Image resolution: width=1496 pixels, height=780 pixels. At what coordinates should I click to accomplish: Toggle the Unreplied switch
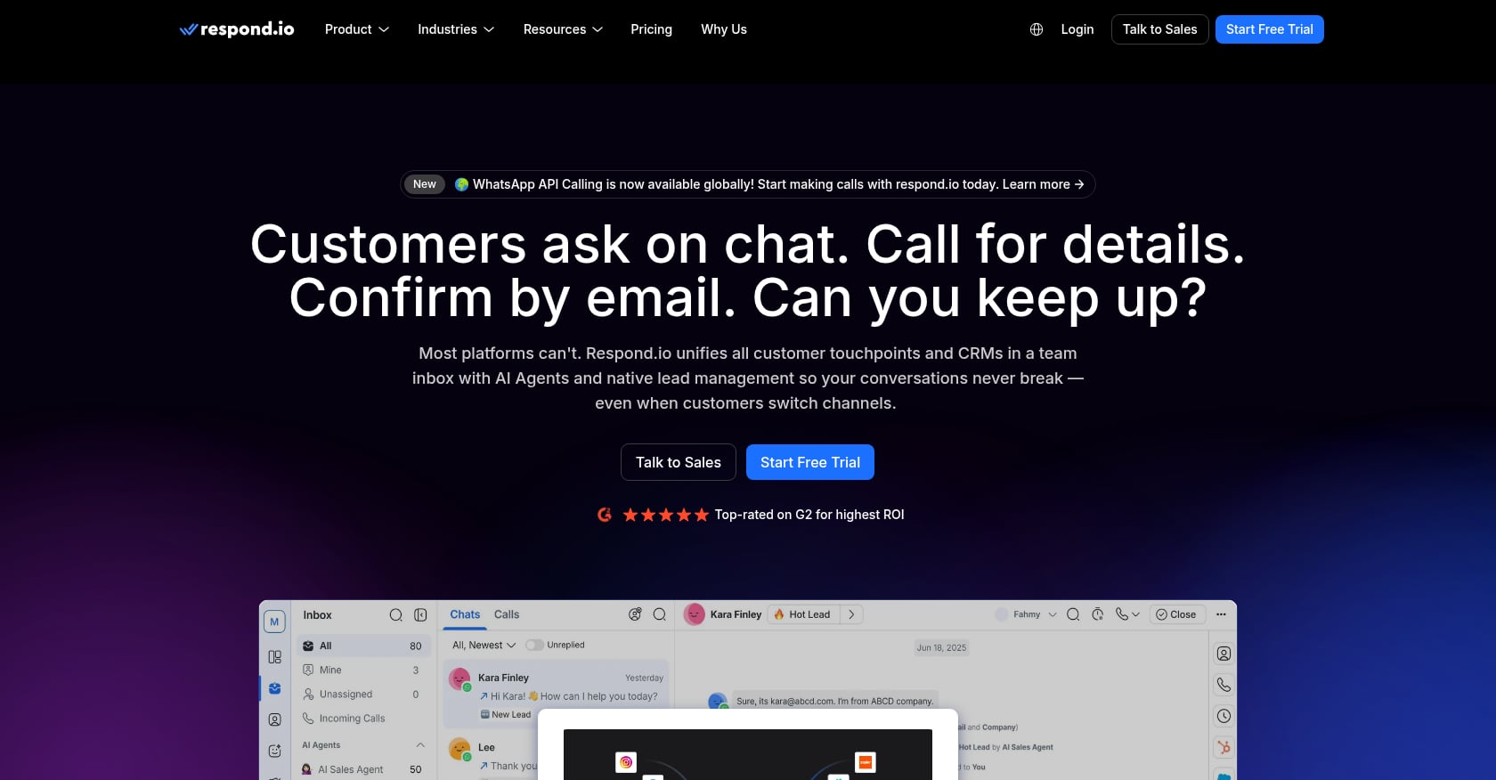pyautogui.click(x=534, y=645)
